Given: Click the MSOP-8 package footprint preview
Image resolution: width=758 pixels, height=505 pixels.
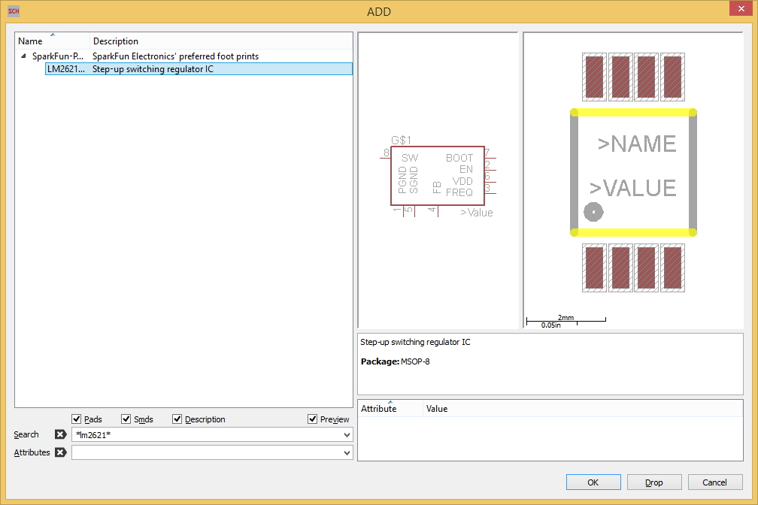Looking at the screenshot, I should (x=633, y=180).
